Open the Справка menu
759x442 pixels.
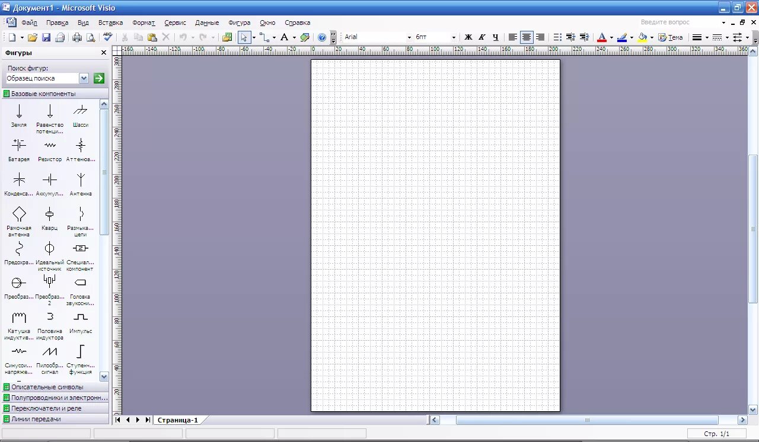297,23
